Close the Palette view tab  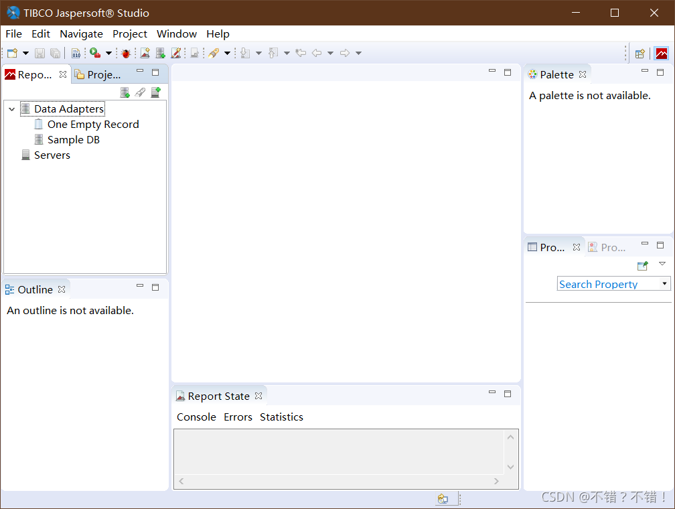[583, 74]
